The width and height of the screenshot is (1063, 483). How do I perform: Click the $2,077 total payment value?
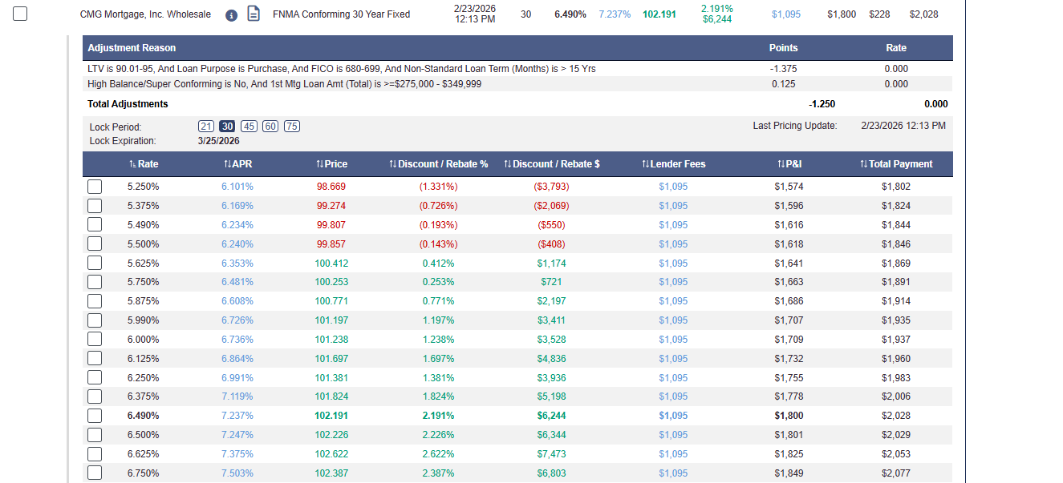click(896, 473)
